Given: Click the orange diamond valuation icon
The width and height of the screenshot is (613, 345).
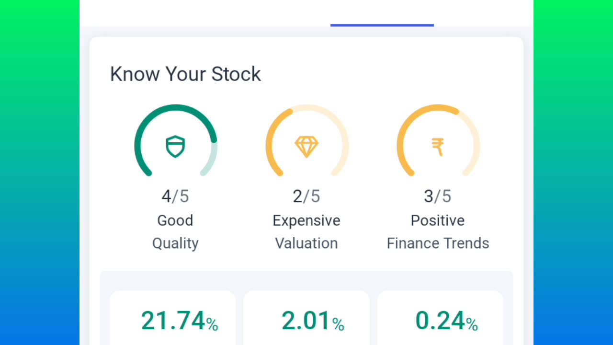Looking at the screenshot, I should tap(306, 146).
